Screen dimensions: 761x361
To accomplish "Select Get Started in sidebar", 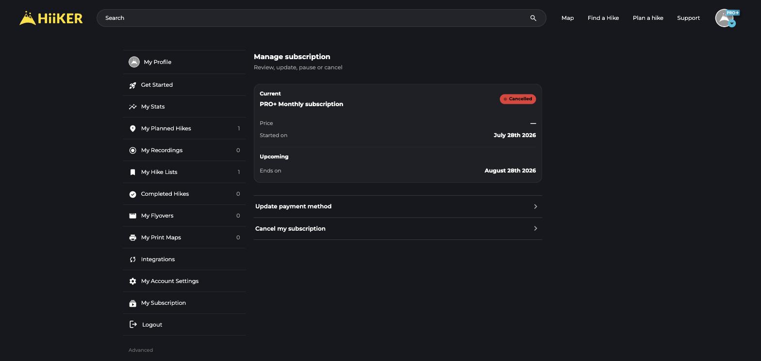I will click(x=184, y=85).
